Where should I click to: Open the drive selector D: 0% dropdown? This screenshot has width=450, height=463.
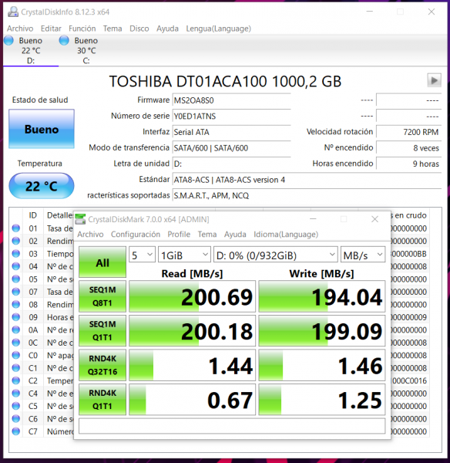276,255
